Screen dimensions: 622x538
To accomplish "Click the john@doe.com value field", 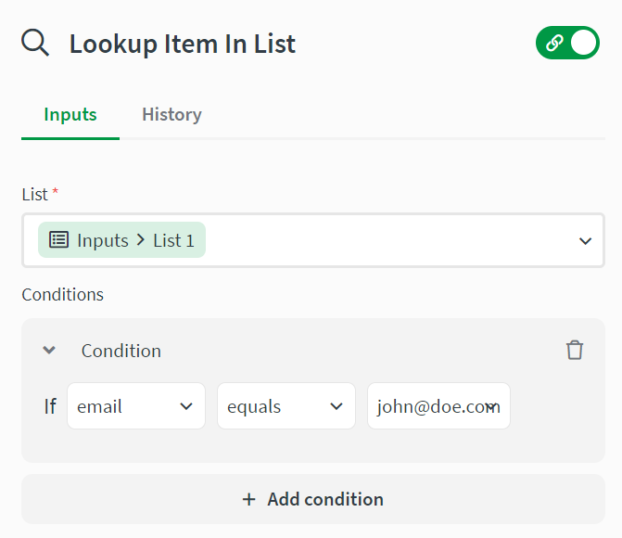I will 438,406.
